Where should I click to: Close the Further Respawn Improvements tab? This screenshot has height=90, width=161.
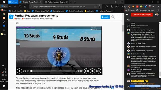(67, 2)
